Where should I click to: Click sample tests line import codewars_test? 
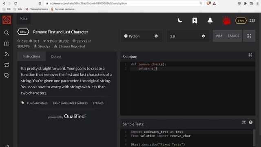point(157,132)
